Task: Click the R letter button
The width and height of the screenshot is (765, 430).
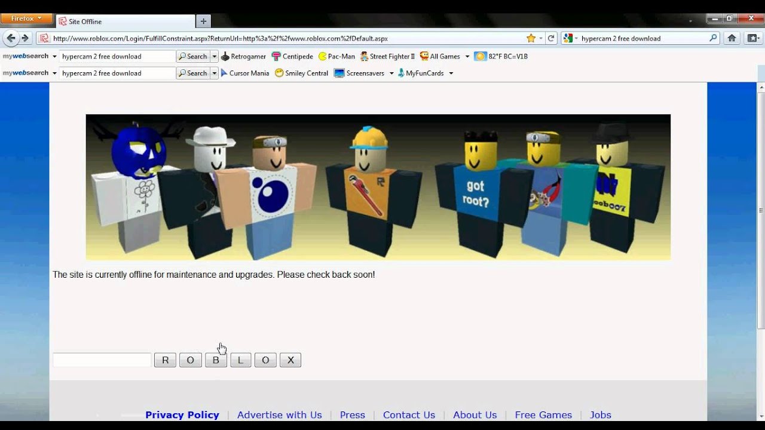Action: tap(165, 360)
